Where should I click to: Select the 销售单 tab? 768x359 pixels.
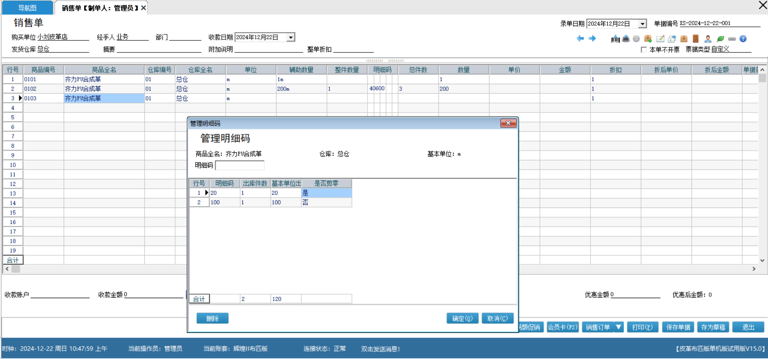(100, 8)
